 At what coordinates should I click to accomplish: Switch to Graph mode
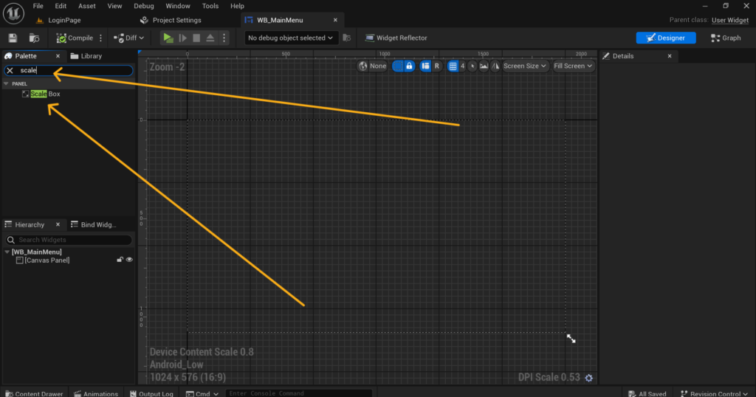click(x=726, y=38)
